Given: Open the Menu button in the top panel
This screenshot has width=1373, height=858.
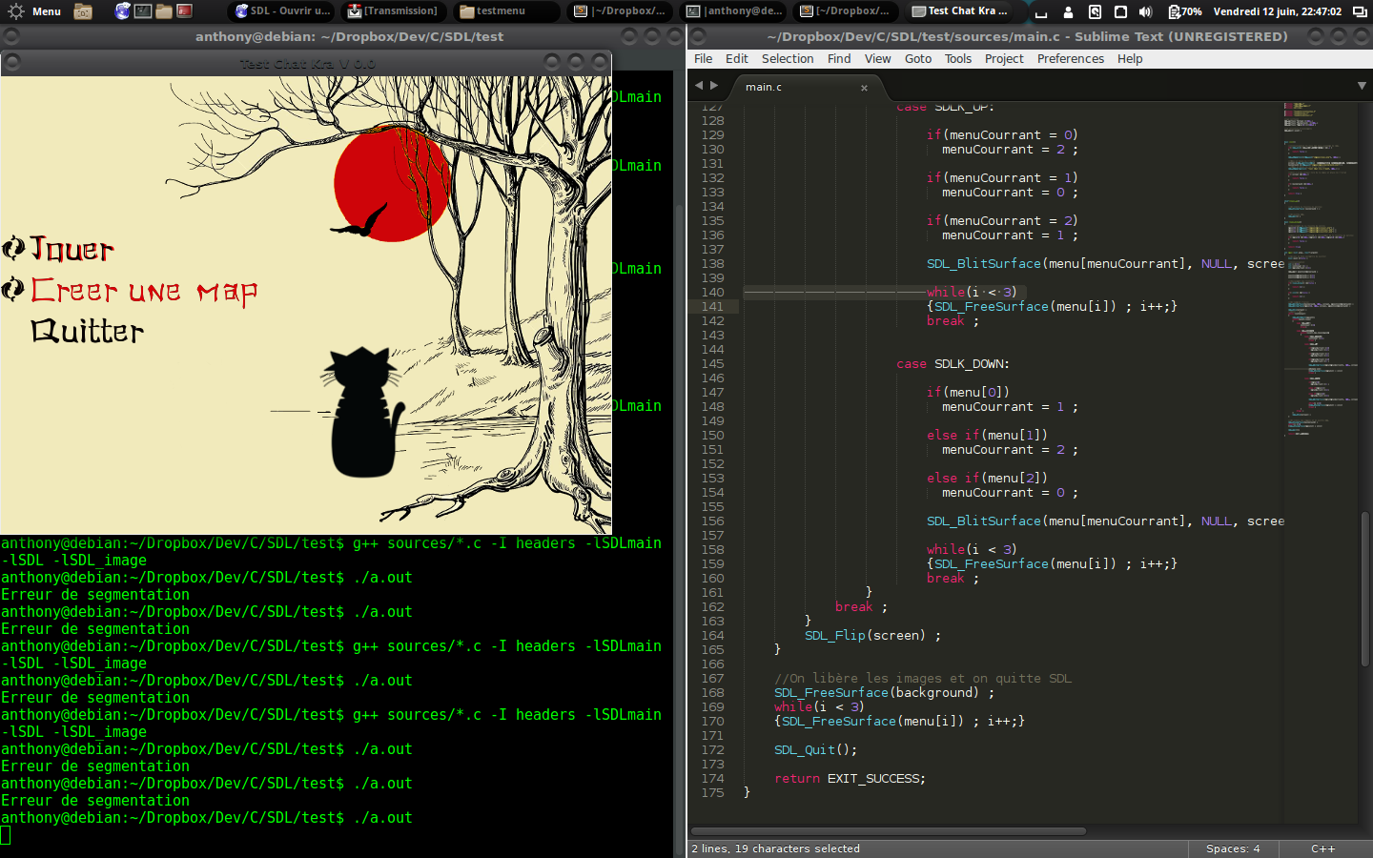Looking at the screenshot, I should pos(34,11).
